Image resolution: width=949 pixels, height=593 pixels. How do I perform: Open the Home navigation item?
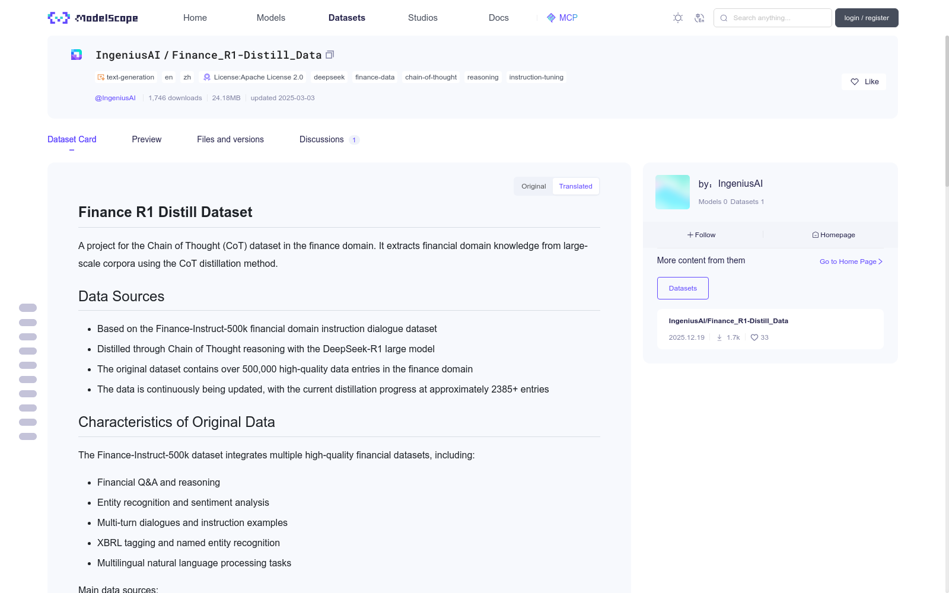195,18
